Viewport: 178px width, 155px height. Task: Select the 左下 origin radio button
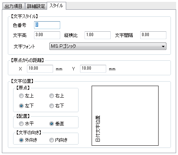[21, 106]
